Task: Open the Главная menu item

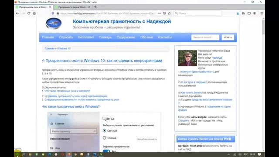Action: 48,38
